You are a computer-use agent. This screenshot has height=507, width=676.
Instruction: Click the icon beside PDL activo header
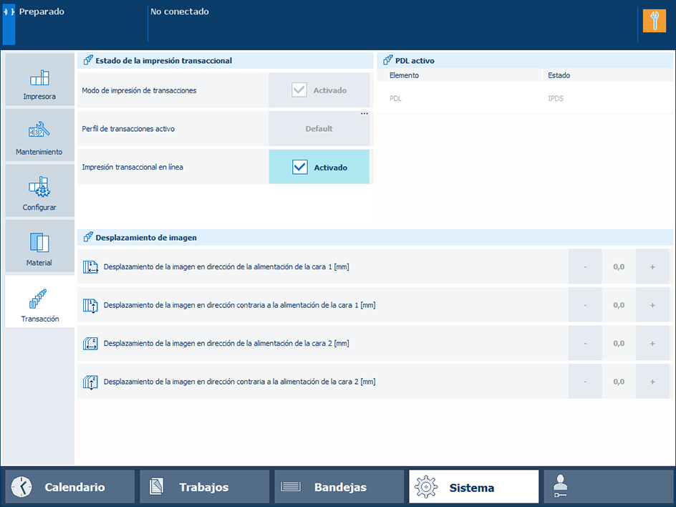pyautogui.click(x=387, y=60)
